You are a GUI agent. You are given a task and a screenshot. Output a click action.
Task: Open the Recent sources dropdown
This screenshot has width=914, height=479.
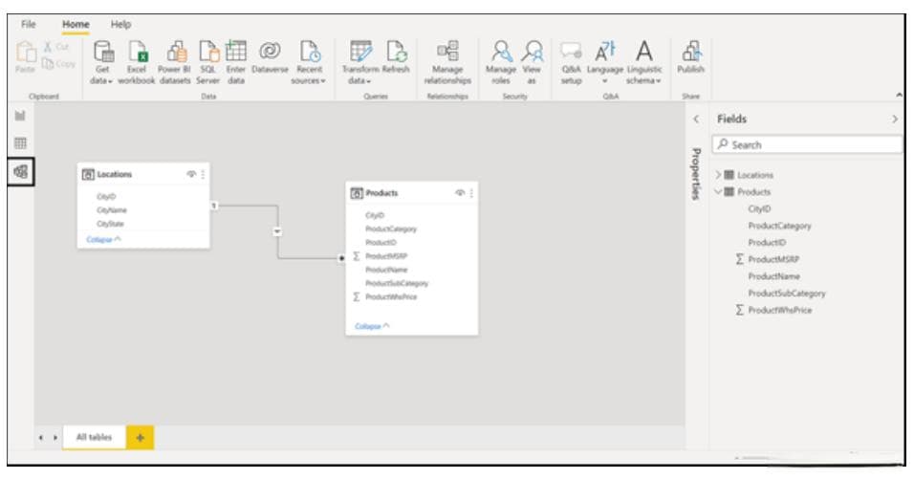tap(309, 63)
